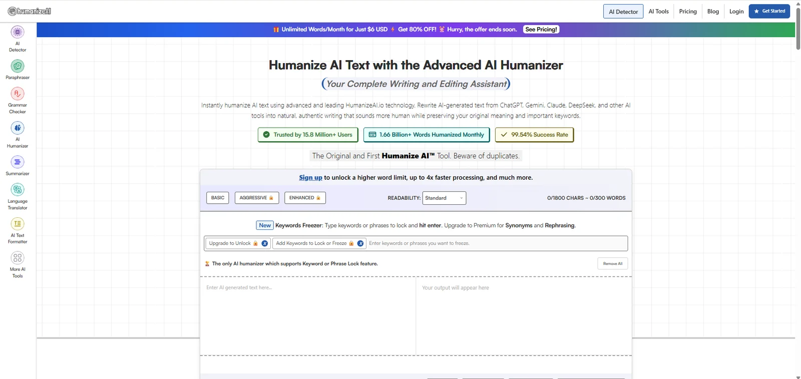Click the 1.66 Billion+ Words Humanized badge
Screen dimensions: 801x379
coord(427,135)
